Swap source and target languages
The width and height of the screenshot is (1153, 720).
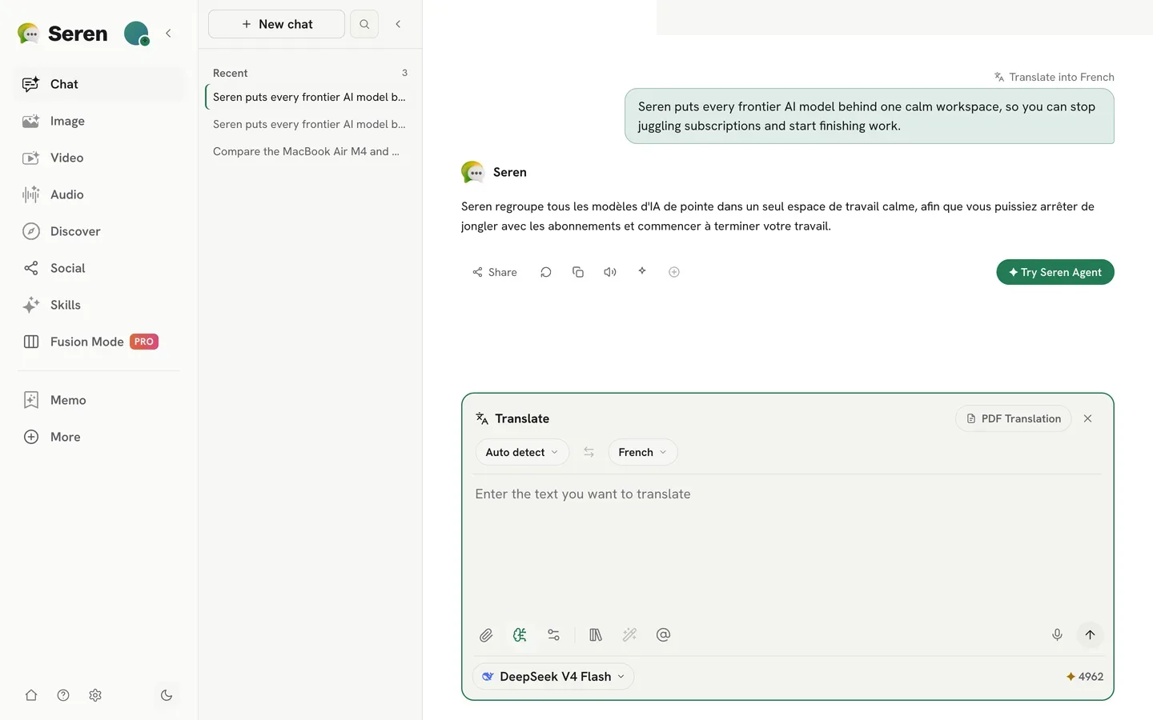click(x=589, y=452)
